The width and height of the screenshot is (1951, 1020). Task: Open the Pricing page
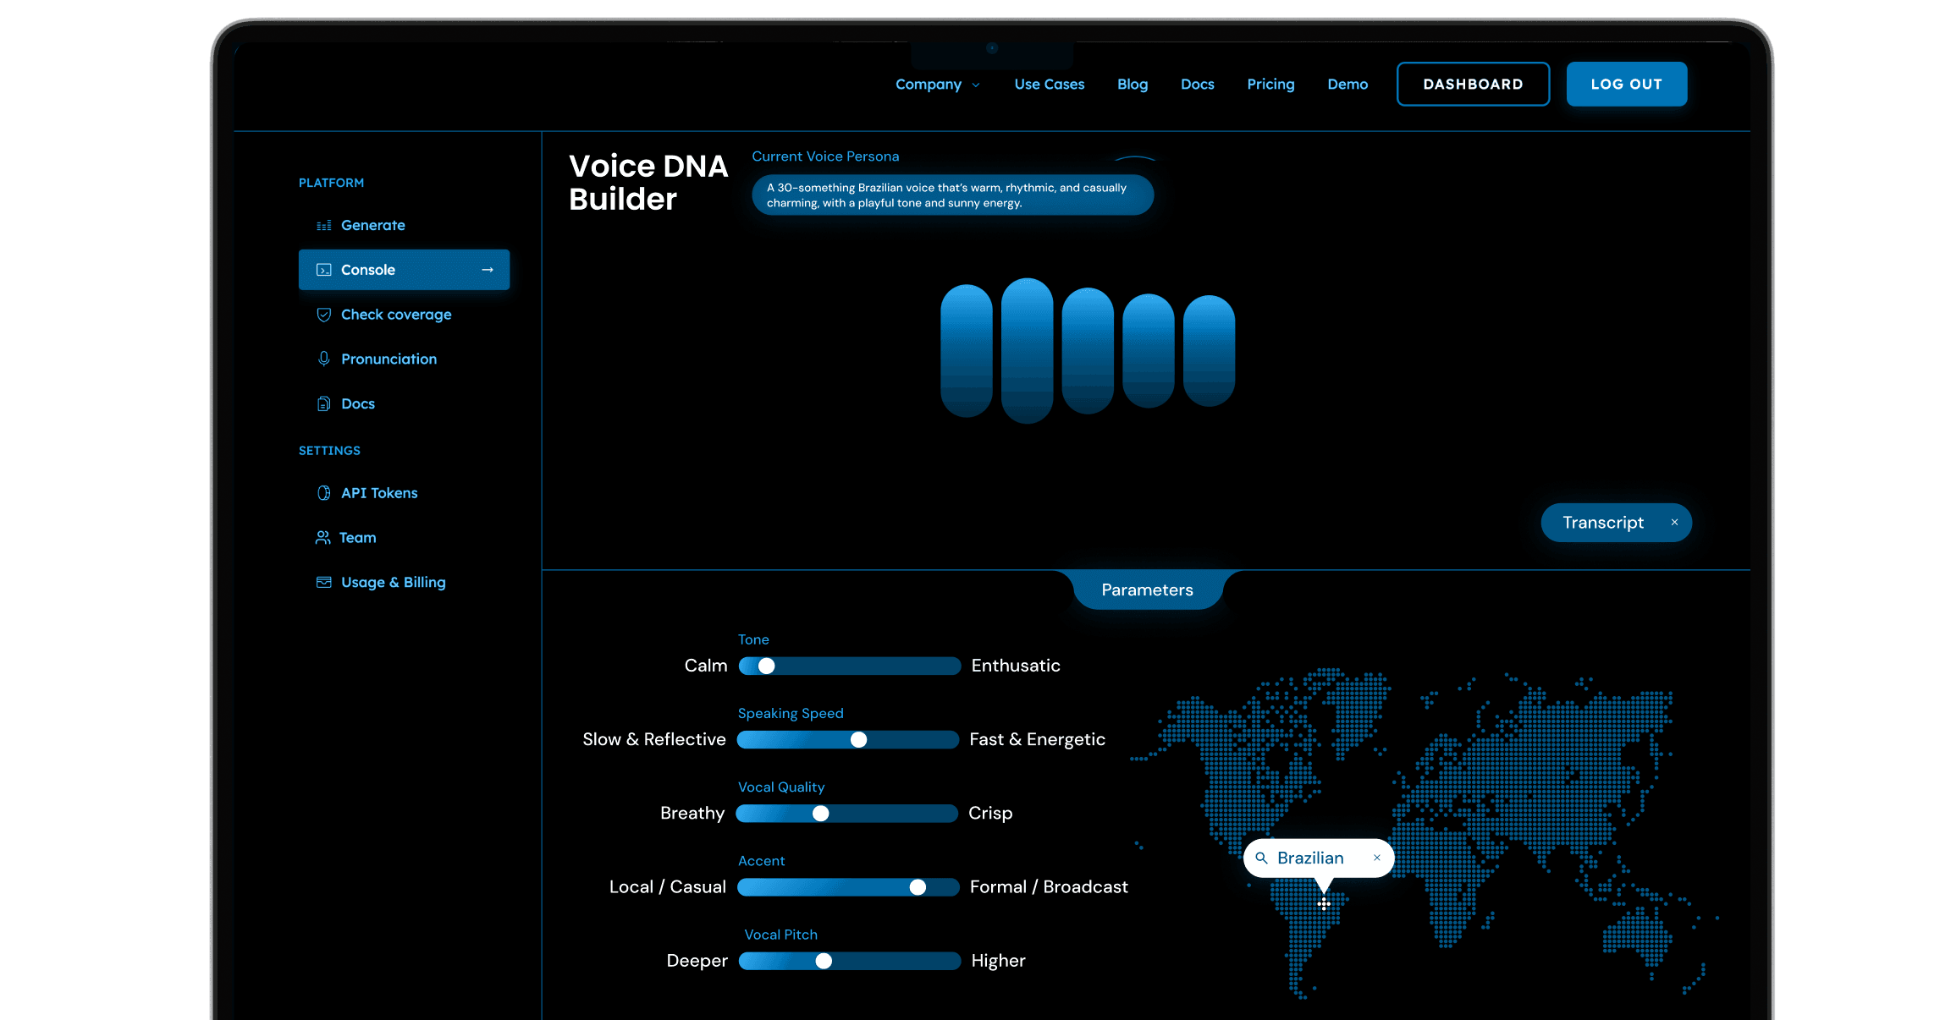click(x=1270, y=85)
